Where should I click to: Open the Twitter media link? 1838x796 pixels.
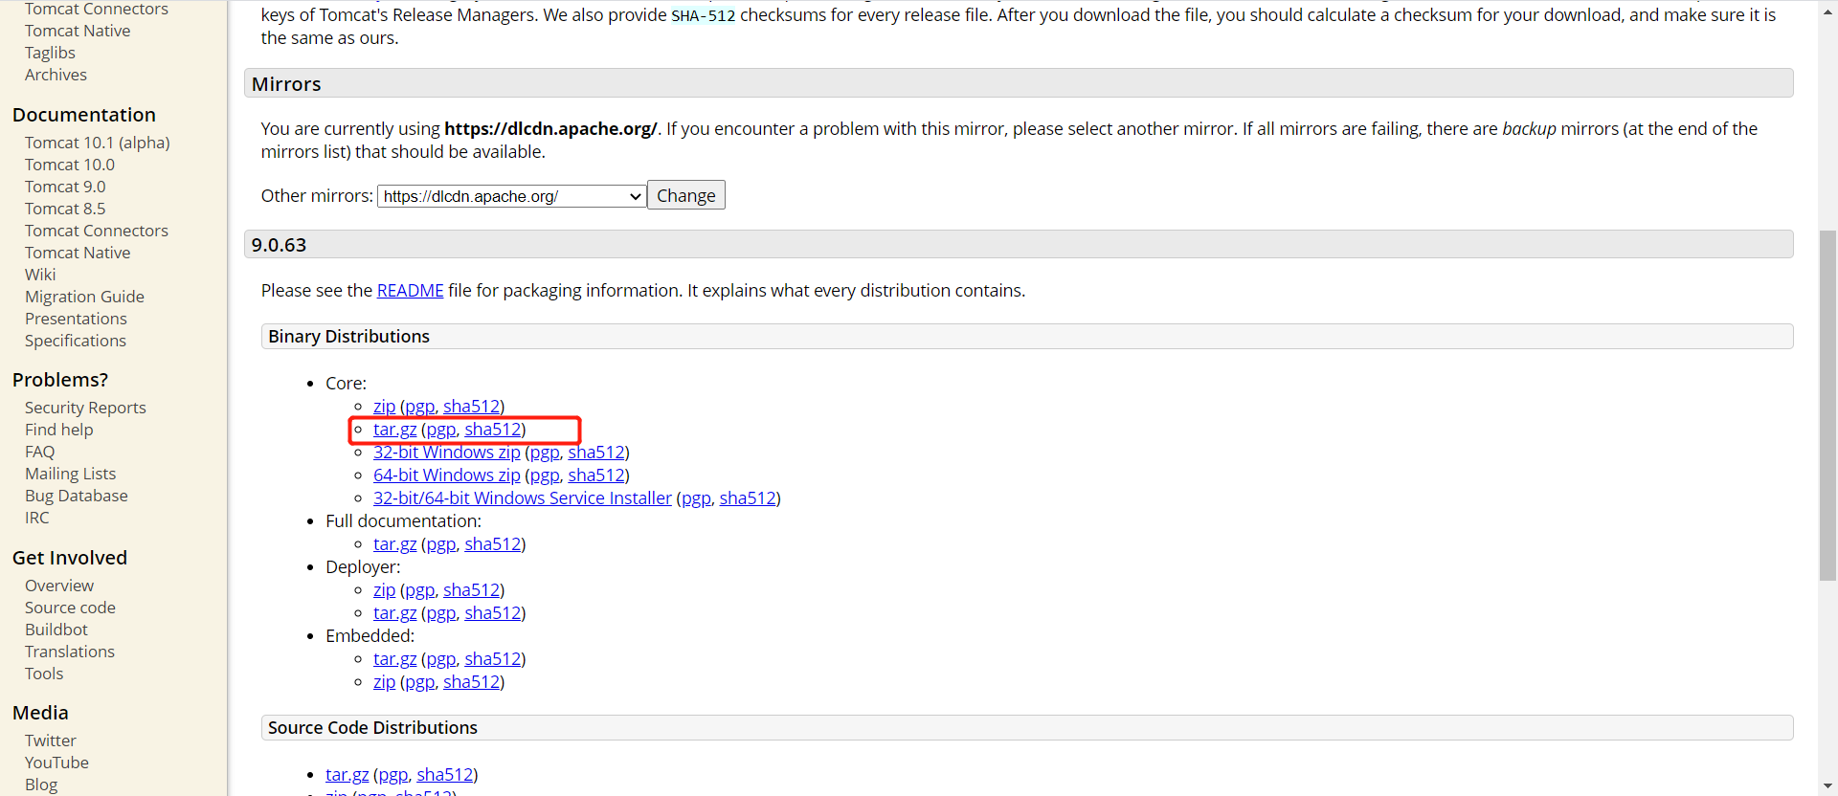[50, 741]
